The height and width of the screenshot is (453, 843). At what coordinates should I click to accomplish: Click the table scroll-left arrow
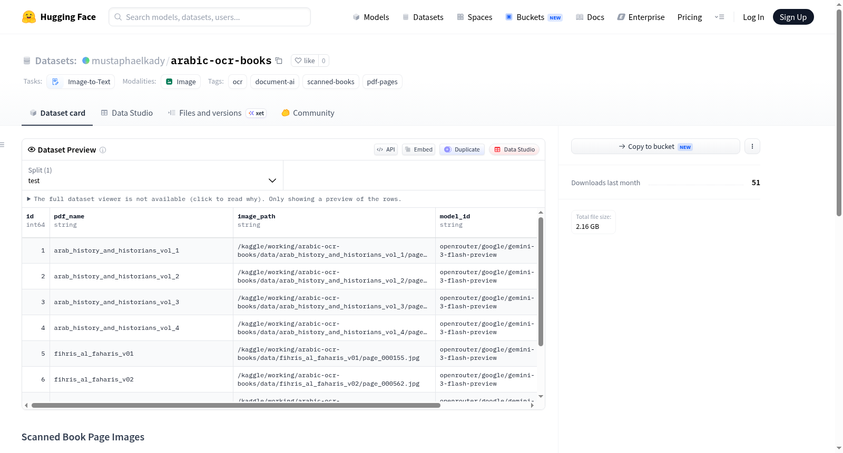[26, 405]
